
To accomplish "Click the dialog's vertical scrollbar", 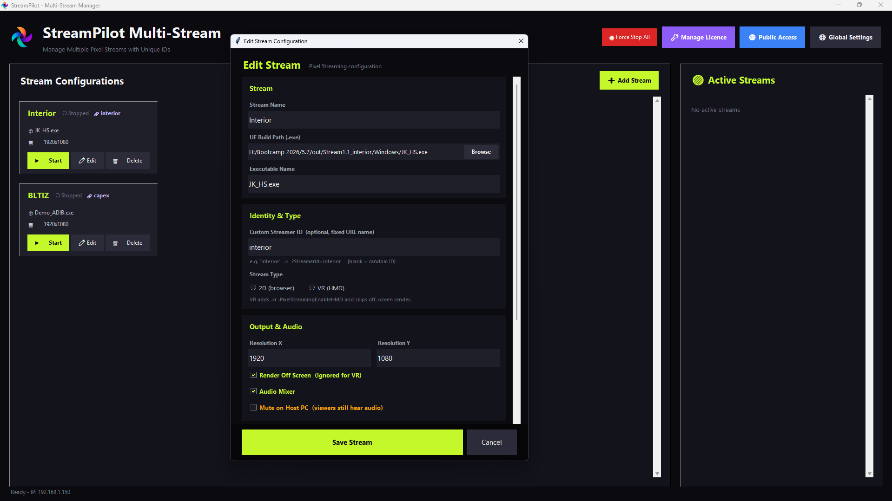I will (x=516, y=202).
